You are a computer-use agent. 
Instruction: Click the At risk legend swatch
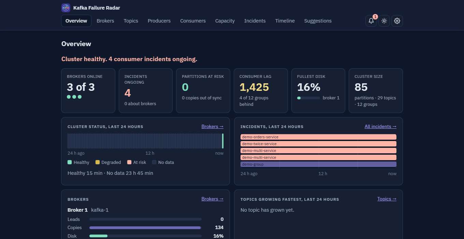(129, 162)
